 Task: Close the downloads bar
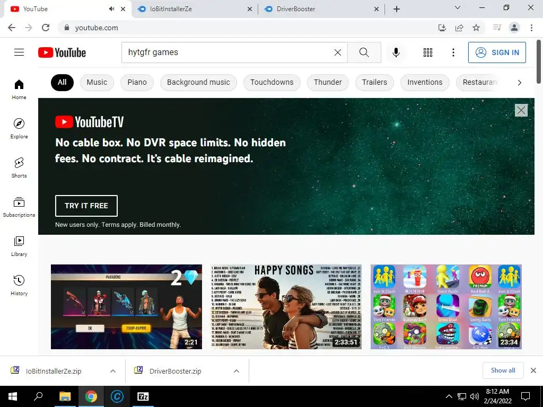pyautogui.click(x=533, y=370)
